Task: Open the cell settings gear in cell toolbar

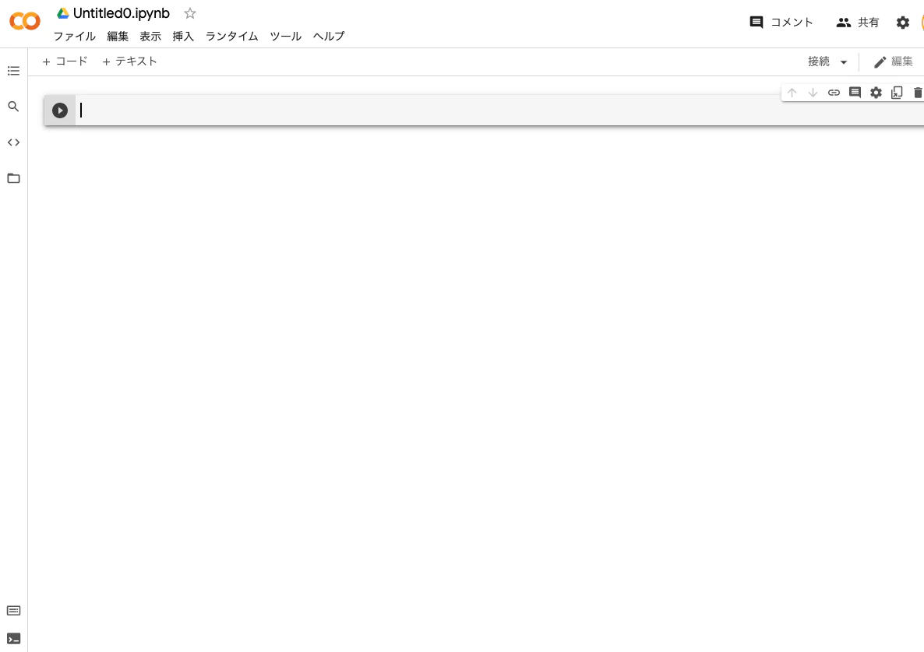Action: (876, 93)
